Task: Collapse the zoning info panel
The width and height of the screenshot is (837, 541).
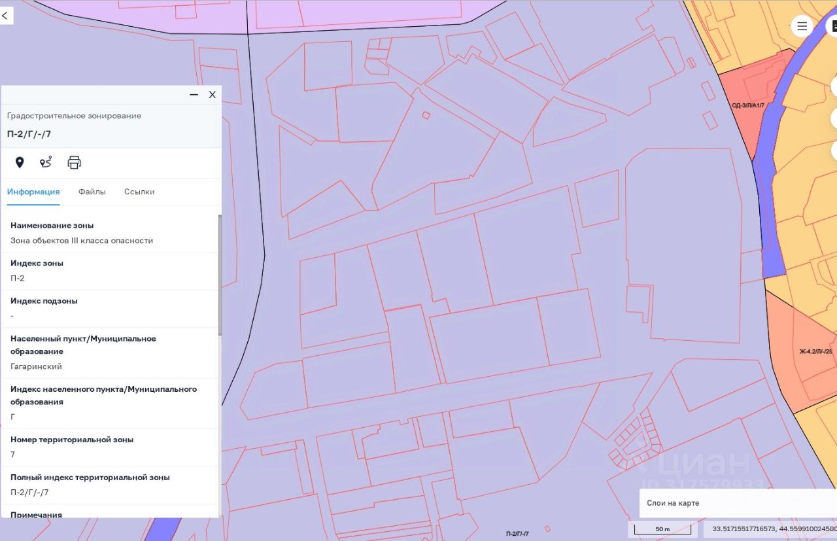Action: [x=194, y=95]
